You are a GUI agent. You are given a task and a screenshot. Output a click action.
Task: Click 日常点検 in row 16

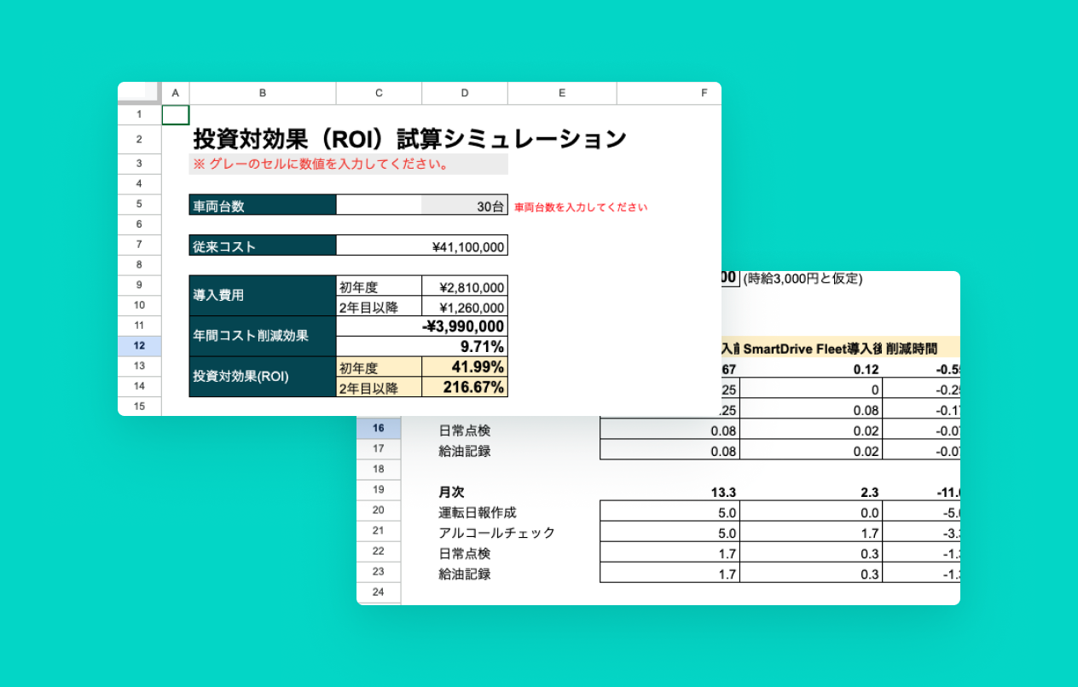pyautogui.click(x=464, y=430)
